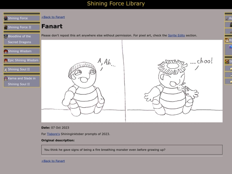232x174 pixels.
Task: Click the description box about the fire breathing monster
Action: [x=132, y=150]
